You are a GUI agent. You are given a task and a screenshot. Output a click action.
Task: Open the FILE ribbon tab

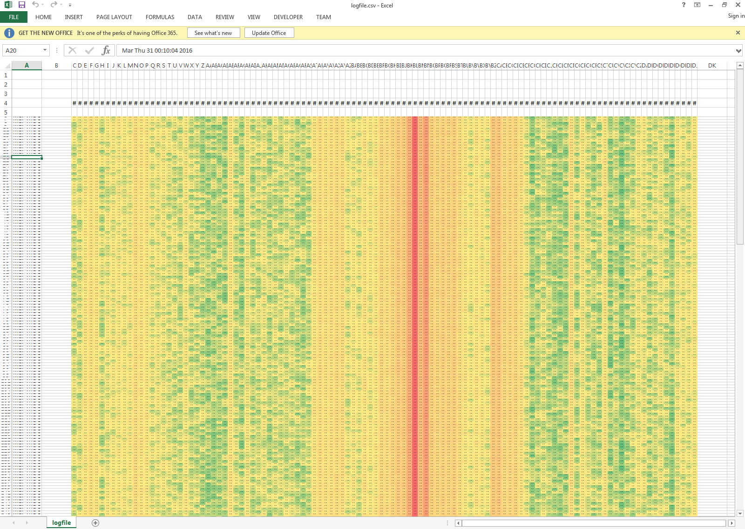point(14,17)
